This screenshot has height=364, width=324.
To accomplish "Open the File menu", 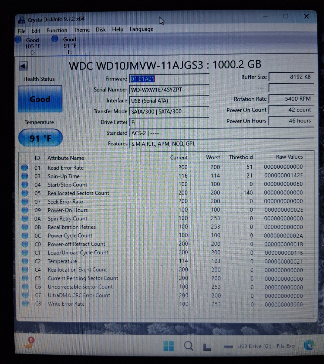I will [22, 31].
